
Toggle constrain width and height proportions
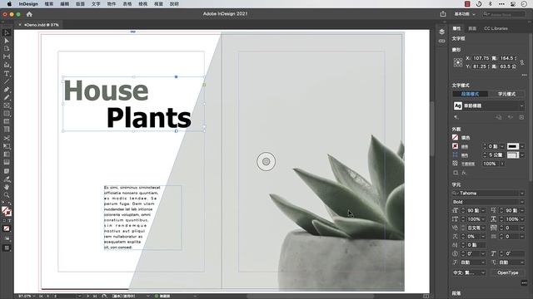(522, 63)
